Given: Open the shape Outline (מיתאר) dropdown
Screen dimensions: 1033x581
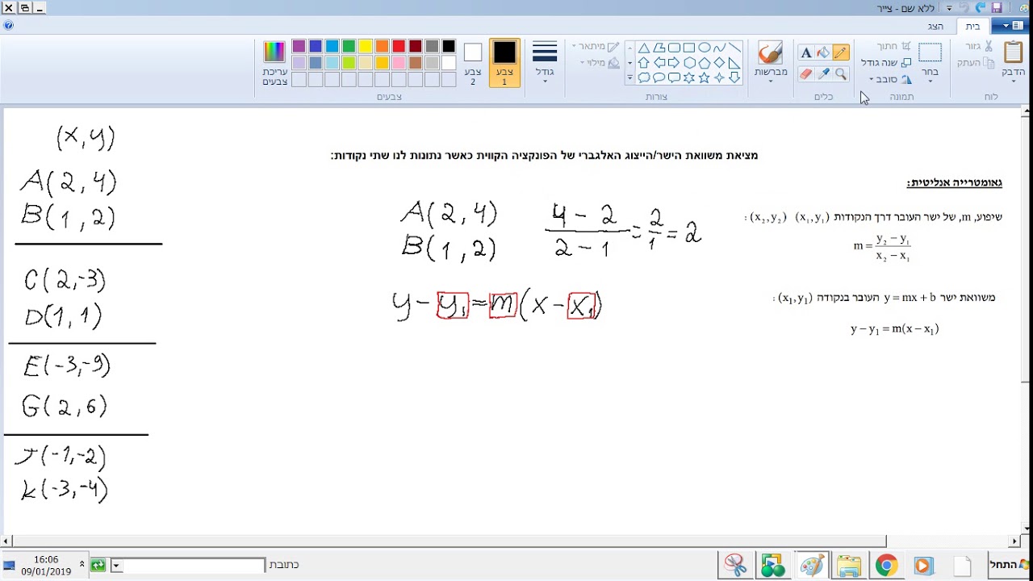Looking at the screenshot, I should click(596, 47).
